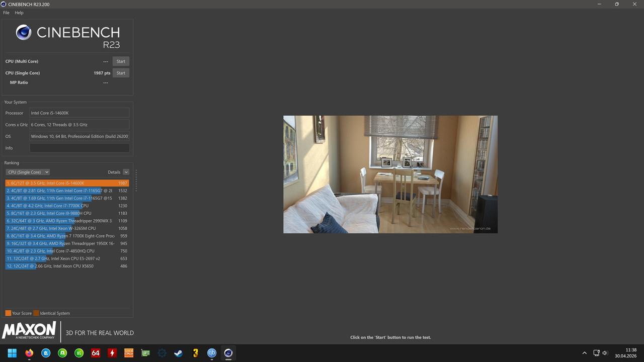Select ranking row 9 Threadripper 1950X
The height and width of the screenshot is (362, 644).
67,243
